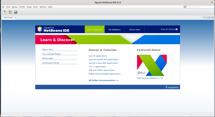Click the Apache Incubator logo
Screen dimensions: 215x117
[172, 87]
